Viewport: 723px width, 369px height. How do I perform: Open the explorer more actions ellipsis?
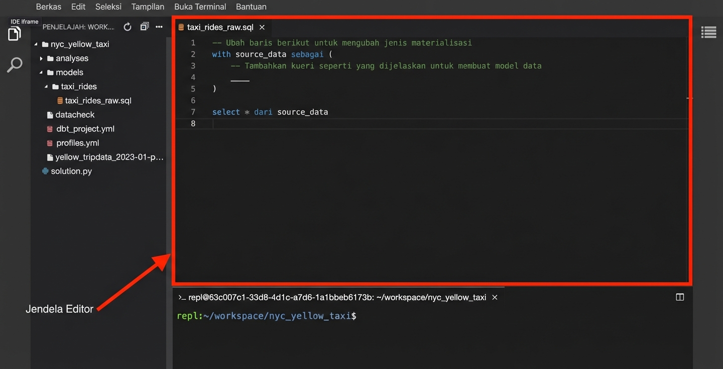click(x=159, y=27)
